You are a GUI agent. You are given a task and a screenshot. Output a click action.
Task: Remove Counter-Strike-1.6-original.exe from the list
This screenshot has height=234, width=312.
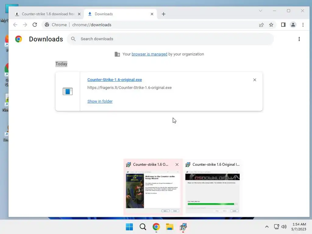point(255,80)
